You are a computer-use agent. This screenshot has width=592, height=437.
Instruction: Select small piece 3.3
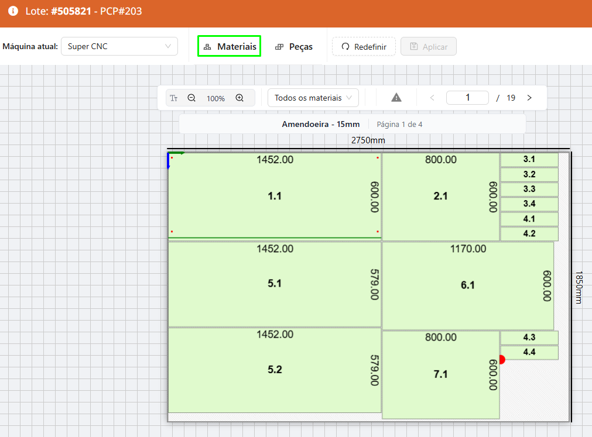[529, 189]
